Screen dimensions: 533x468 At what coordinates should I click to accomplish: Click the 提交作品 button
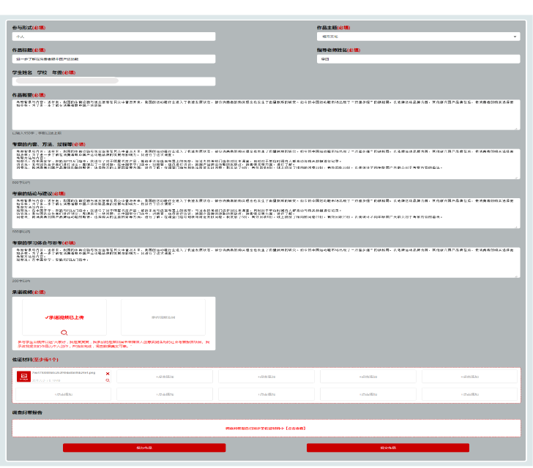[387, 447]
